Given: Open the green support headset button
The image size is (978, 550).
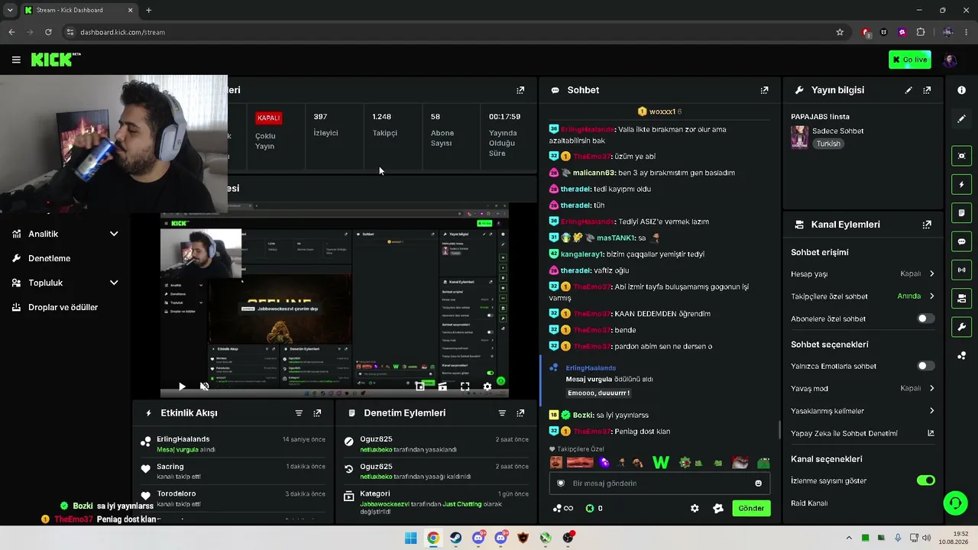Looking at the screenshot, I should click(955, 503).
